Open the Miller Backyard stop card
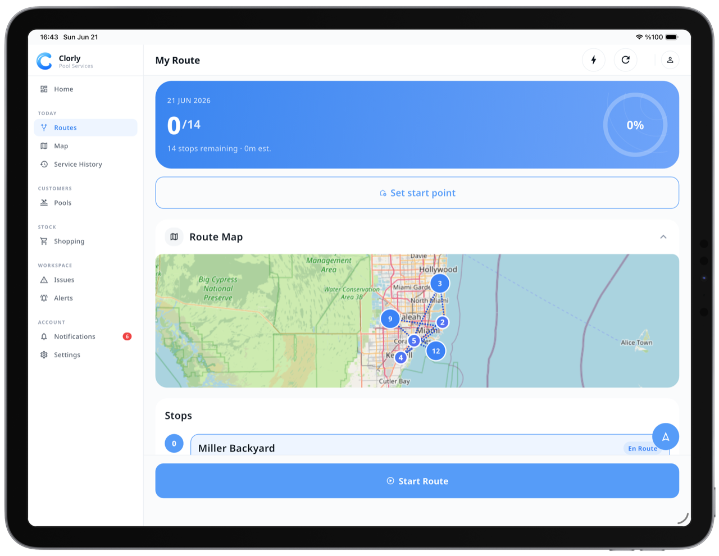Viewport: 719px width, 556px height. point(430,445)
